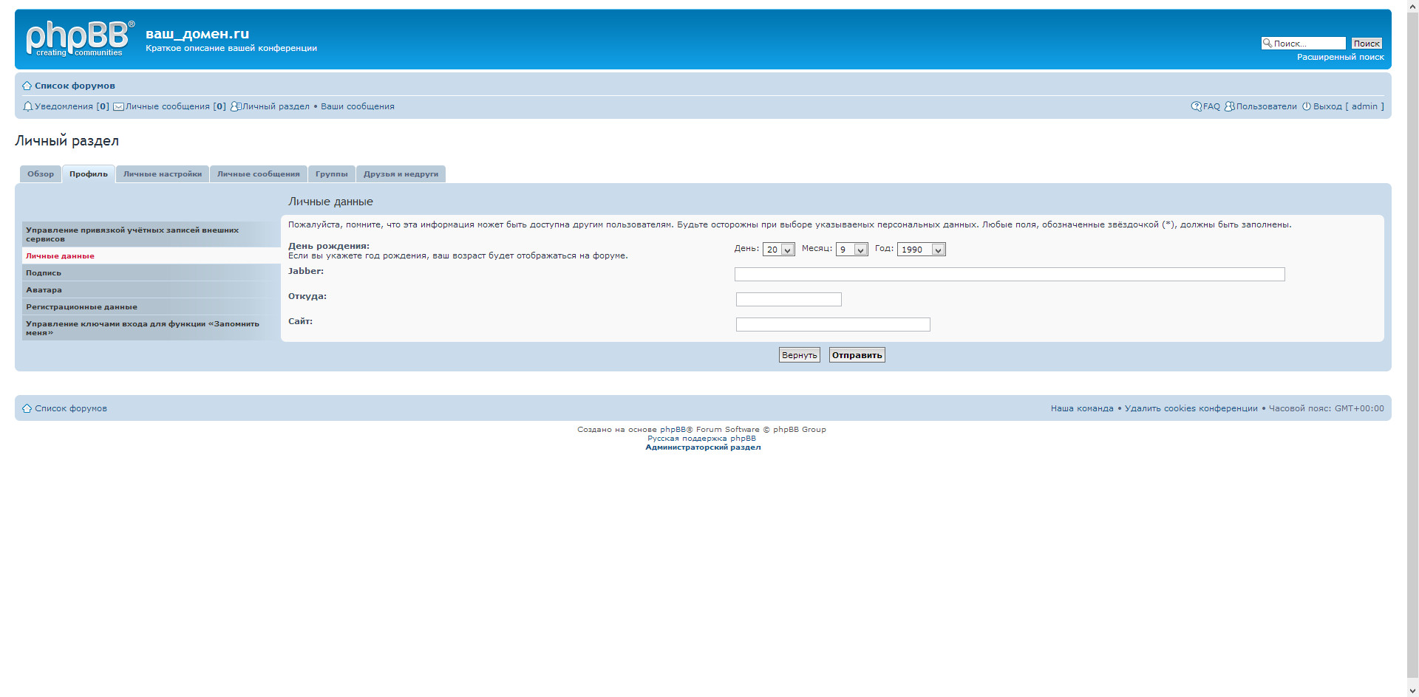Screen dimensions: 1419x697
Task: Click the user icon beside Личный раздел
Action: pyautogui.click(x=236, y=107)
